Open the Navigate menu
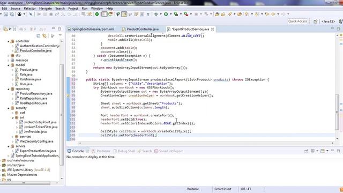The width and height of the screenshot is (343, 193). click(46, 9)
